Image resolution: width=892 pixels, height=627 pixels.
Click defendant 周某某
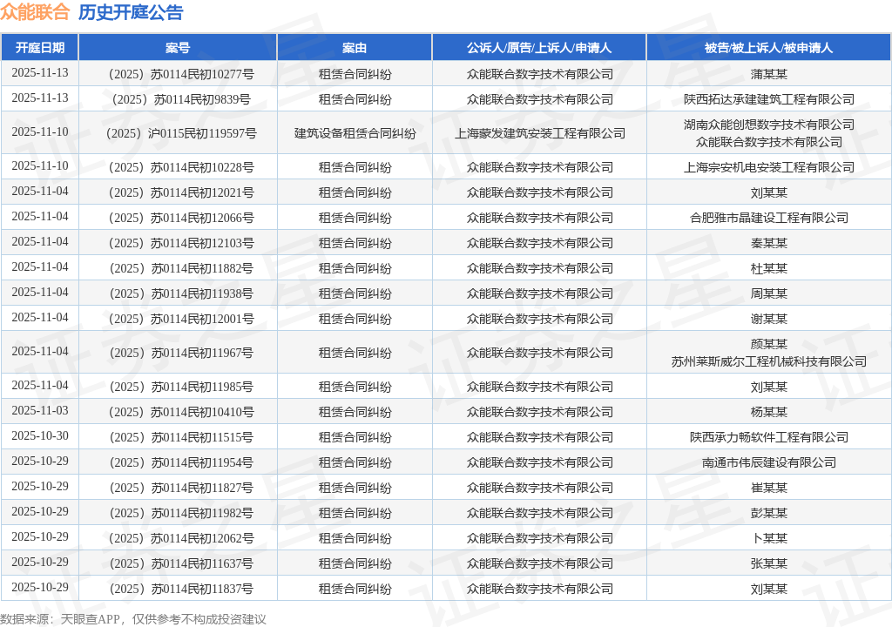pos(768,293)
